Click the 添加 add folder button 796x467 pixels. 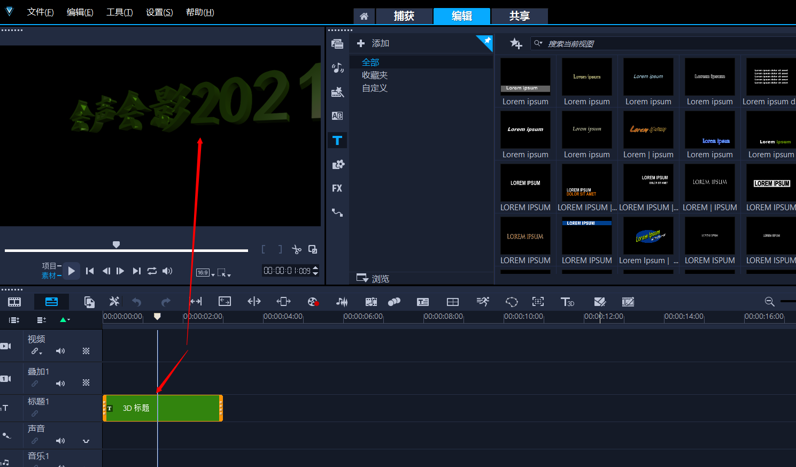click(x=373, y=43)
